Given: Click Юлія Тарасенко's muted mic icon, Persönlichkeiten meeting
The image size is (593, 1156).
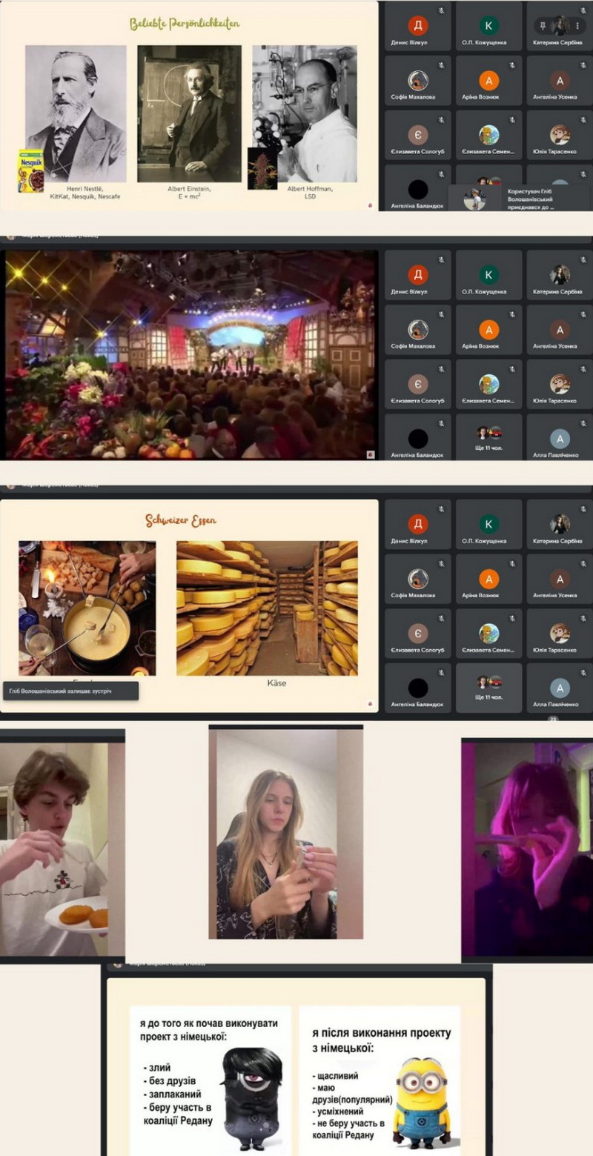Looking at the screenshot, I should pyautogui.click(x=583, y=119).
